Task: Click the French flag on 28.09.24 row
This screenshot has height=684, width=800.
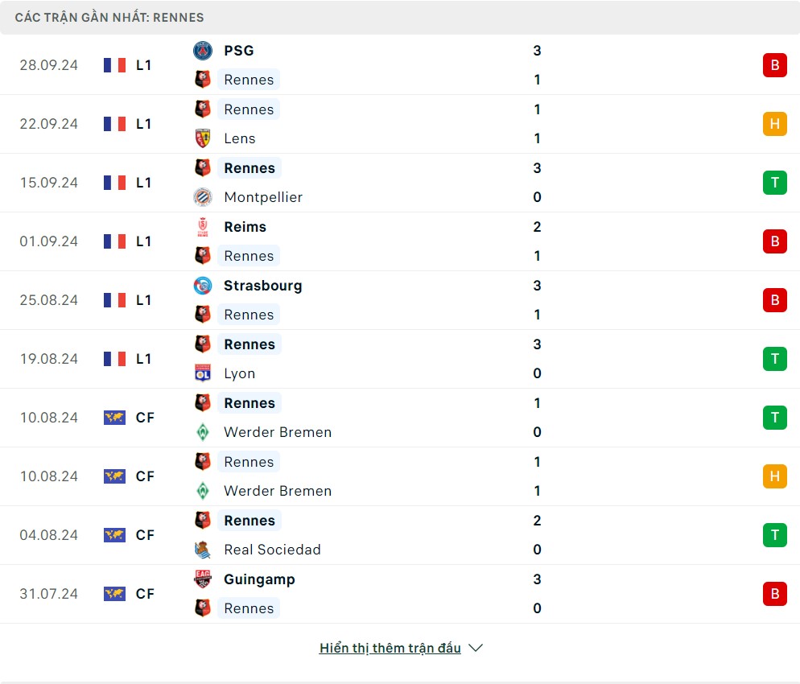Action: click(114, 65)
